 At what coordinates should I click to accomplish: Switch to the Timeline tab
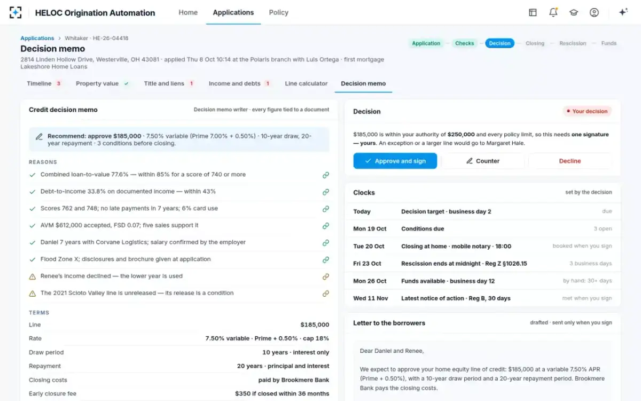click(x=44, y=83)
